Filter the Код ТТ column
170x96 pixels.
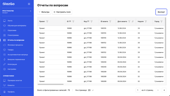point(91,22)
